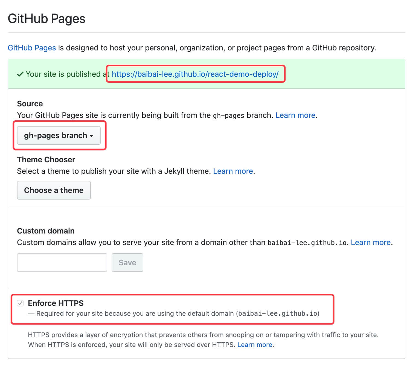Open the published react-demo-deploy site URL

click(195, 74)
